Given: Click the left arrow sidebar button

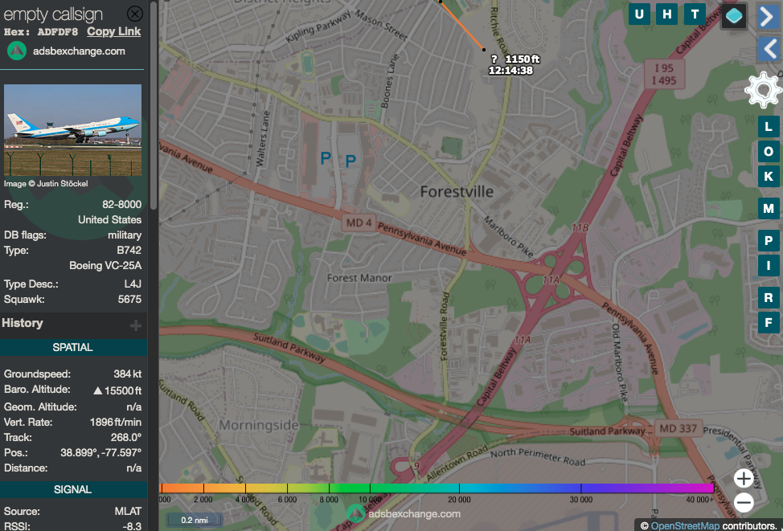Looking at the screenshot, I should (769, 49).
